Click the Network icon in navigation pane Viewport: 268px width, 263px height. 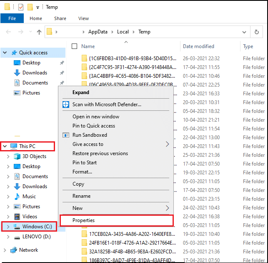pyautogui.click(x=13, y=250)
